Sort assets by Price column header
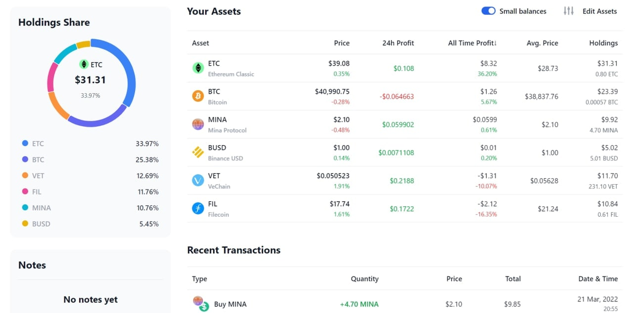The width and height of the screenshot is (633, 313). pos(342,43)
